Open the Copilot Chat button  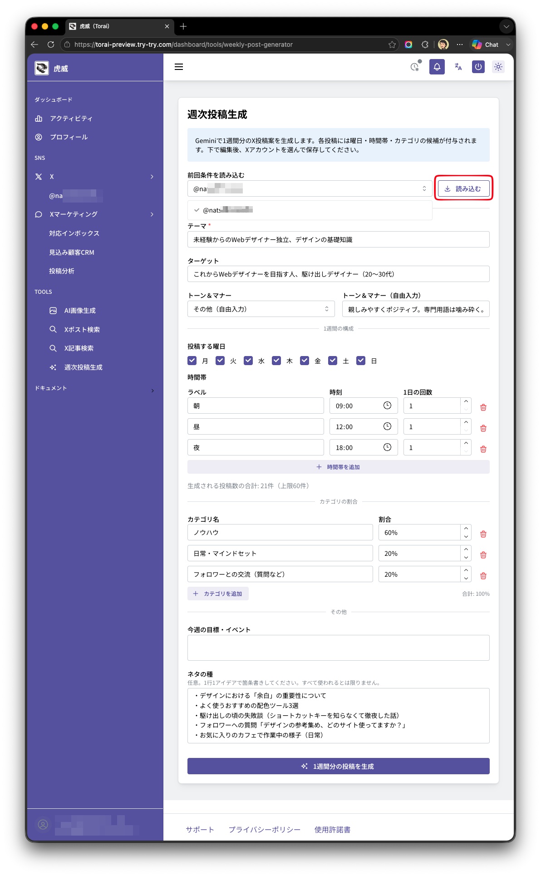pos(485,45)
